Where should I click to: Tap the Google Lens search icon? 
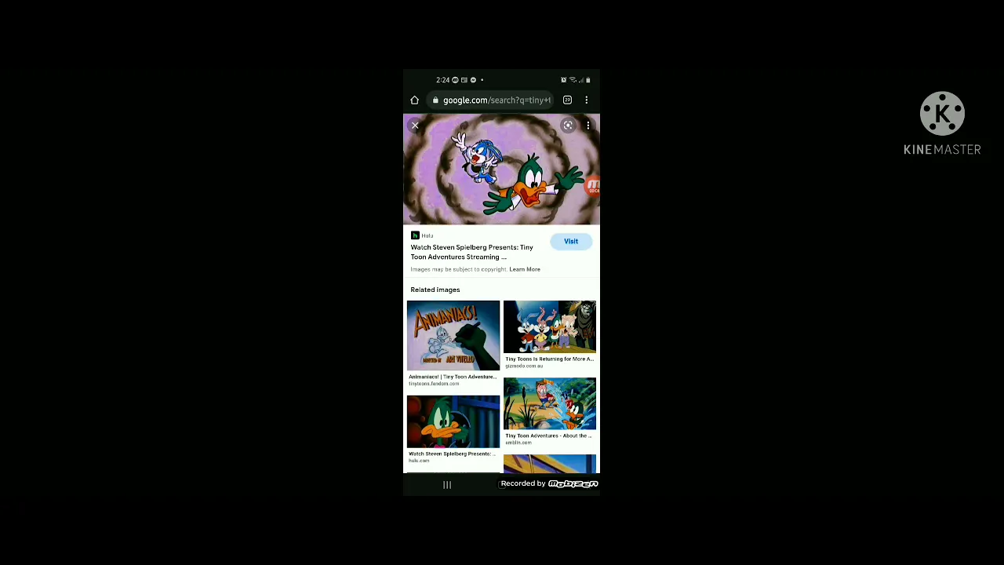pos(568,126)
